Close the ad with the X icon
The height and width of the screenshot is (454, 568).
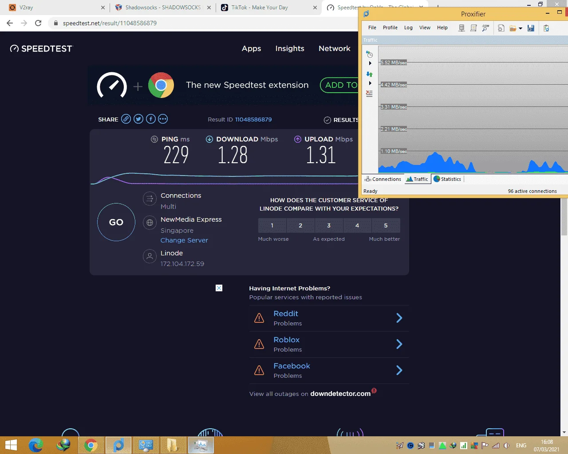click(219, 288)
